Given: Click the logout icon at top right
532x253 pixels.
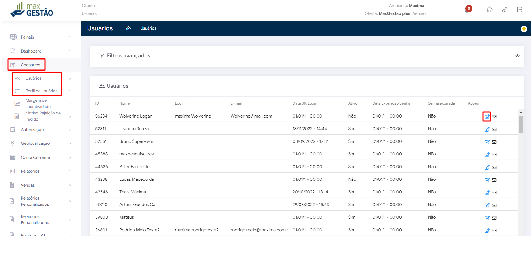Looking at the screenshot, I should (520, 10).
